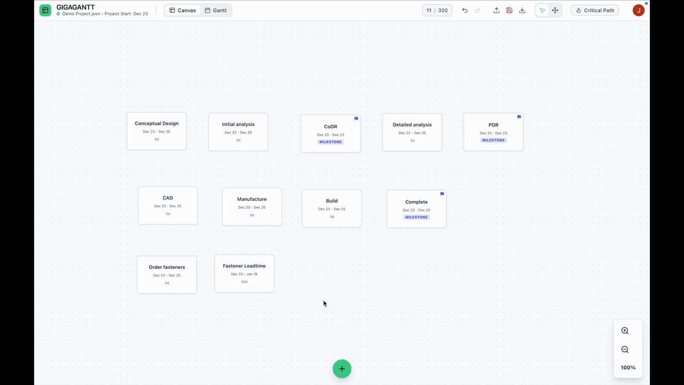Export using the download icon

522,10
